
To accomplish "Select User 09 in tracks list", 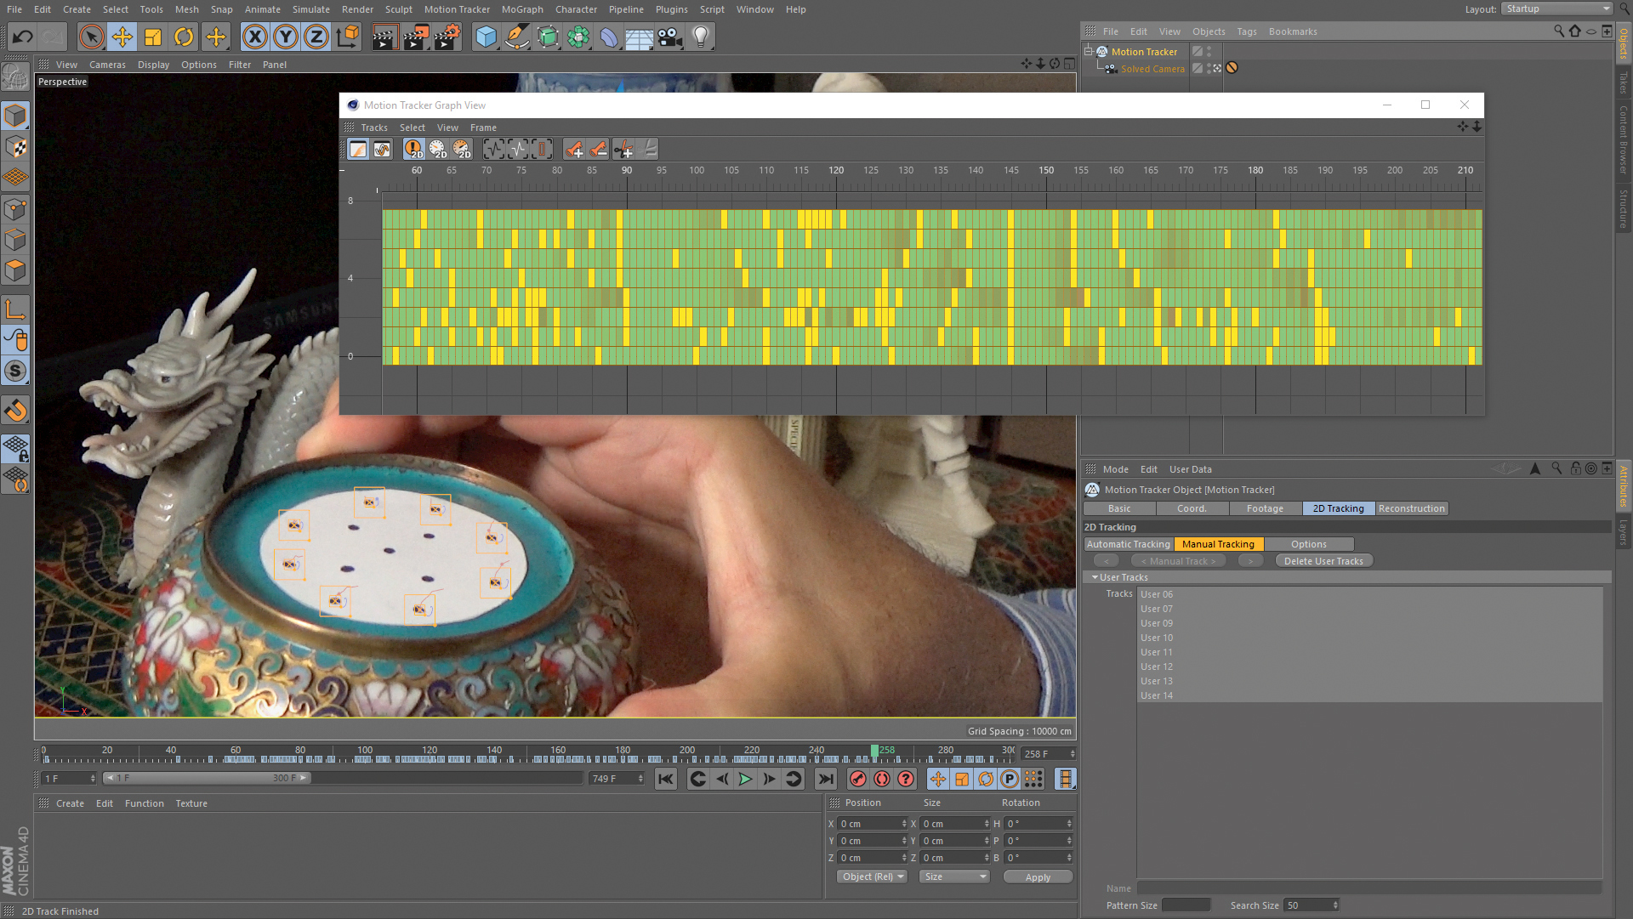I will [x=1370, y=623].
